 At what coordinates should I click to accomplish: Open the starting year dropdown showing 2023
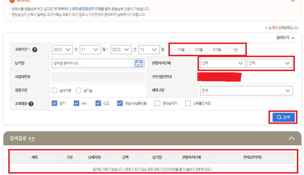(x=62, y=49)
